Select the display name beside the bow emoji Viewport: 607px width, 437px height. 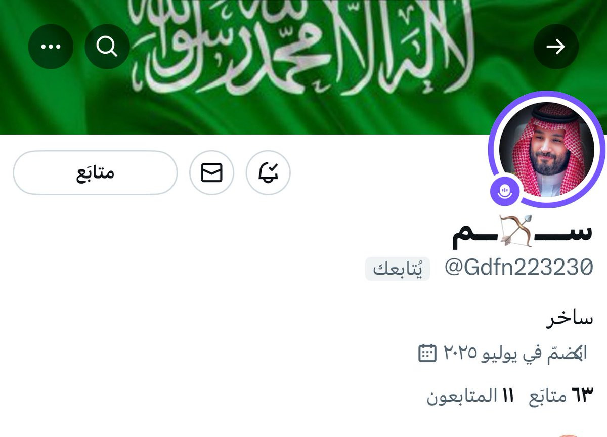(522, 231)
